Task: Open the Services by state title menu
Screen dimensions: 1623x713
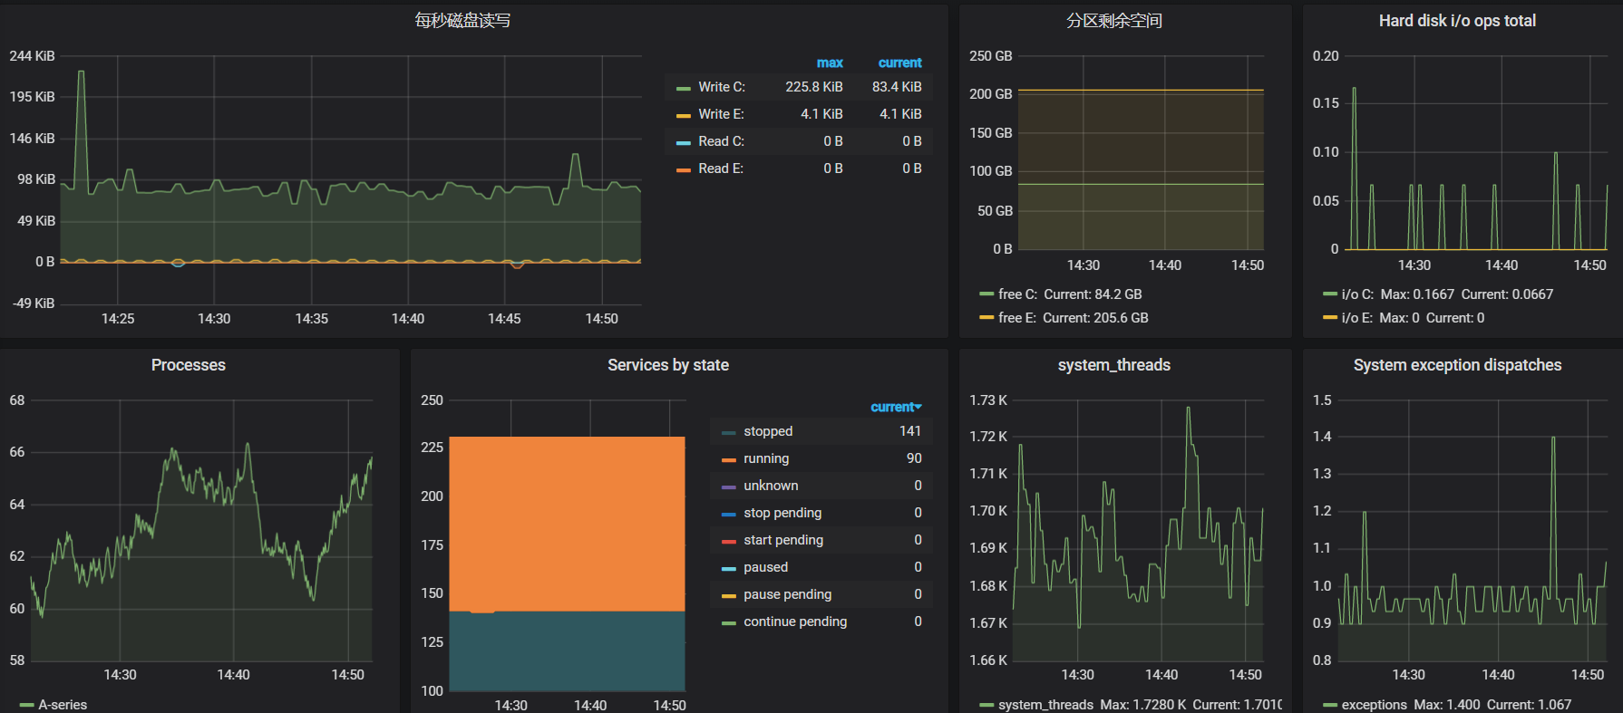Action: 667,365
